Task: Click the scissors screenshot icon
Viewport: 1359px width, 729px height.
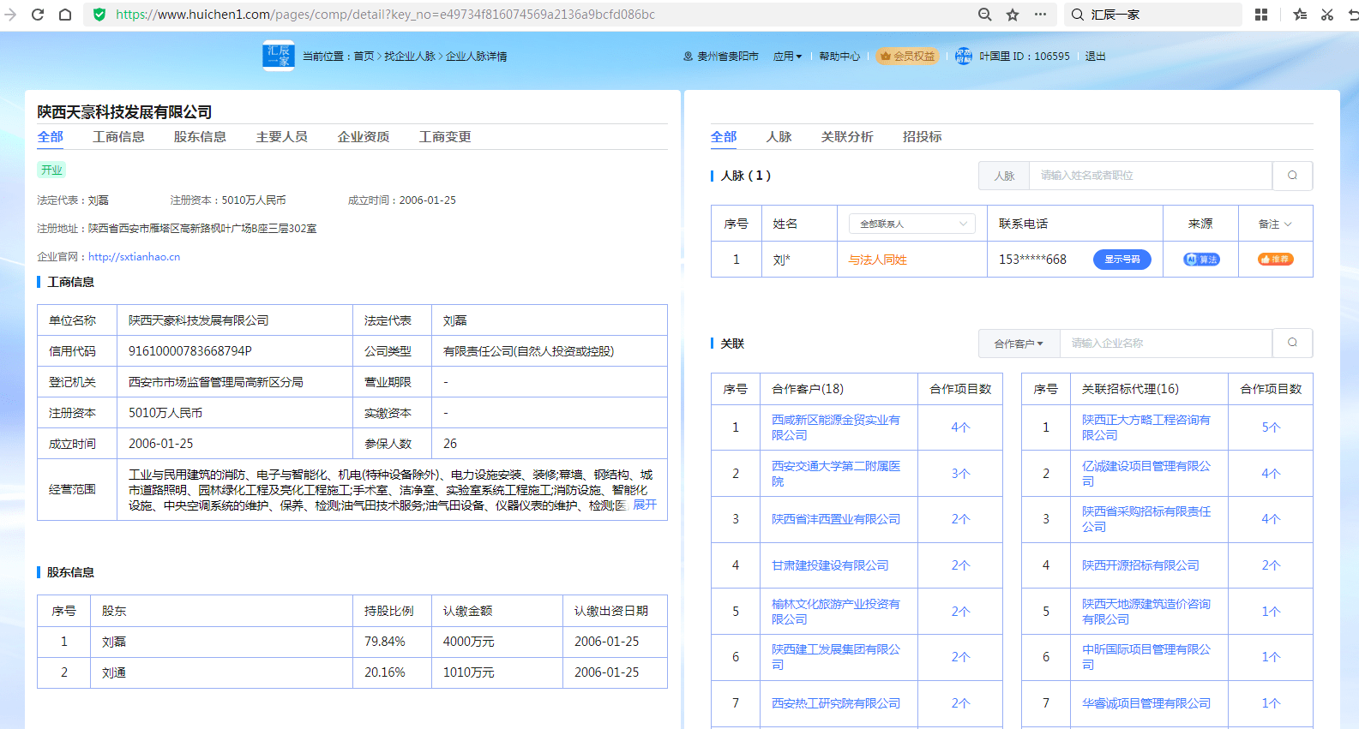Action: pyautogui.click(x=1327, y=15)
